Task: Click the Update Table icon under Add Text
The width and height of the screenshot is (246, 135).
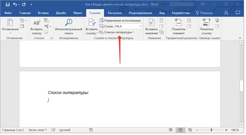Action: tap(22, 26)
